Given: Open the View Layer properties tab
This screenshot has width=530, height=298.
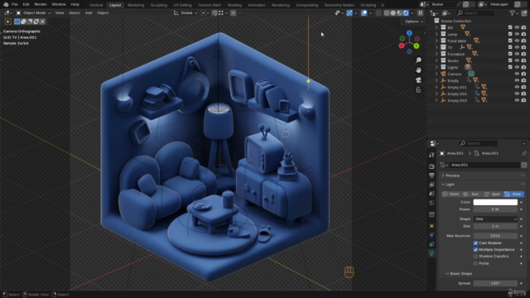Looking at the screenshot, I should click(431, 185).
